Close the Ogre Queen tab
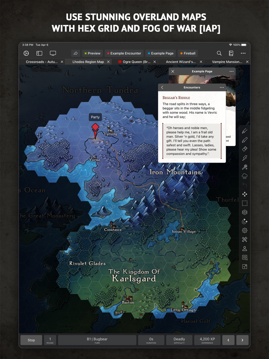The height and width of the screenshot is (359, 269). pyautogui.click(x=155, y=62)
